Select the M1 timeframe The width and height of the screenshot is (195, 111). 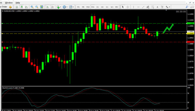(78, 7)
